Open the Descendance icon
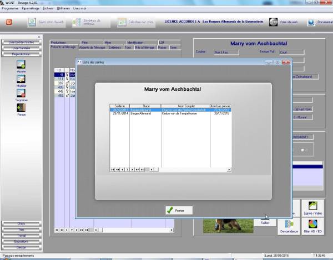The width and height of the screenshot is (333, 260). pos(289,226)
